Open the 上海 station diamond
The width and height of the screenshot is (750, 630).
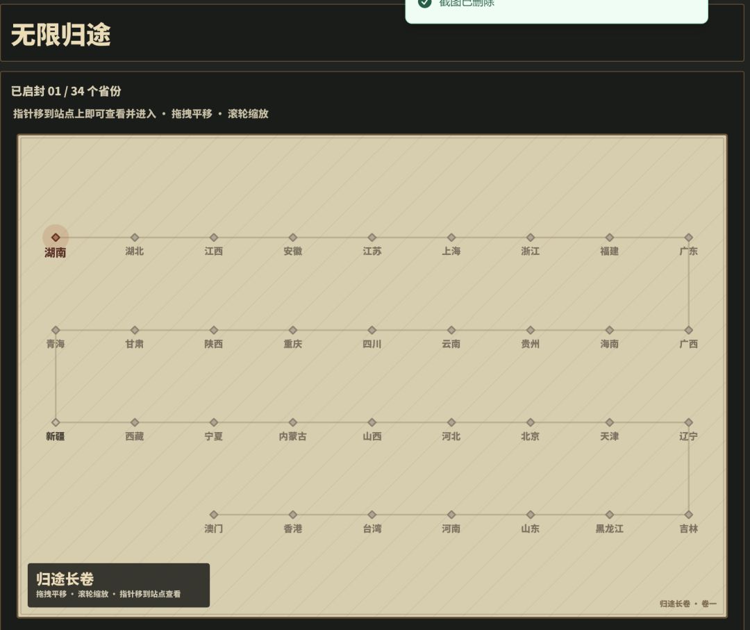[451, 238]
